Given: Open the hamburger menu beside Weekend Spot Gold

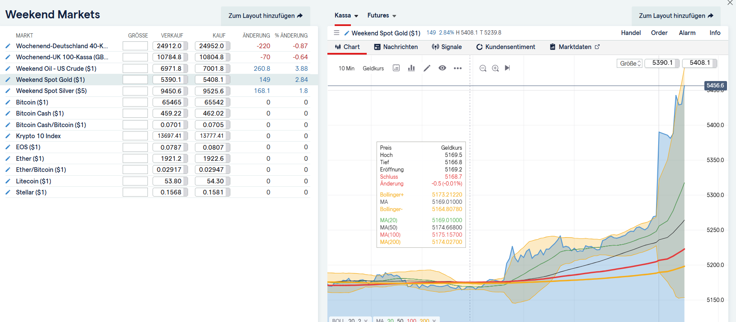Looking at the screenshot, I should pos(336,33).
